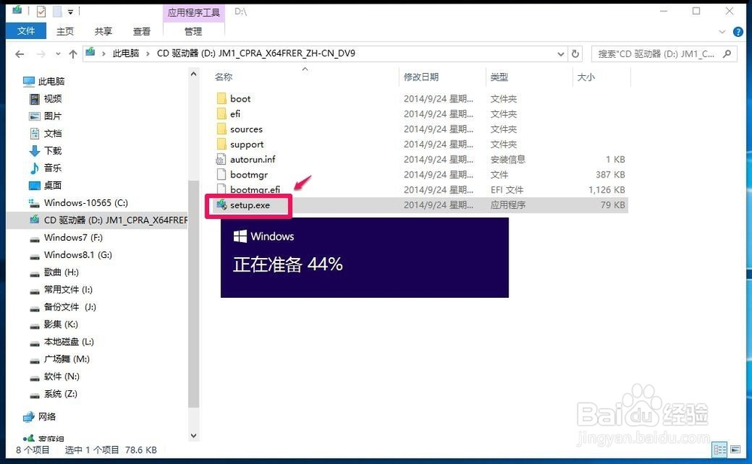Open the quick access toolbar customize dropdown
The image size is (752, 464).
click(x=70, y=11)
